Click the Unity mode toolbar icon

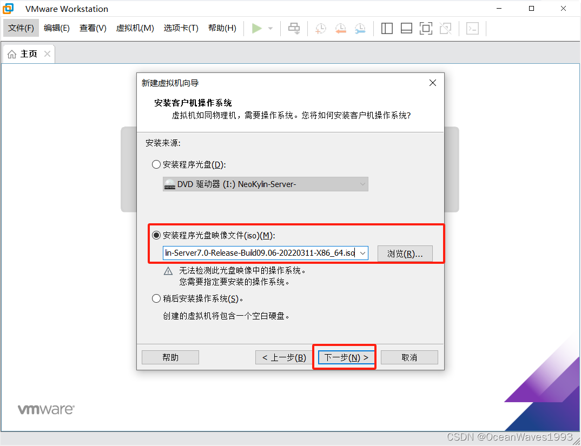point(445,29)
